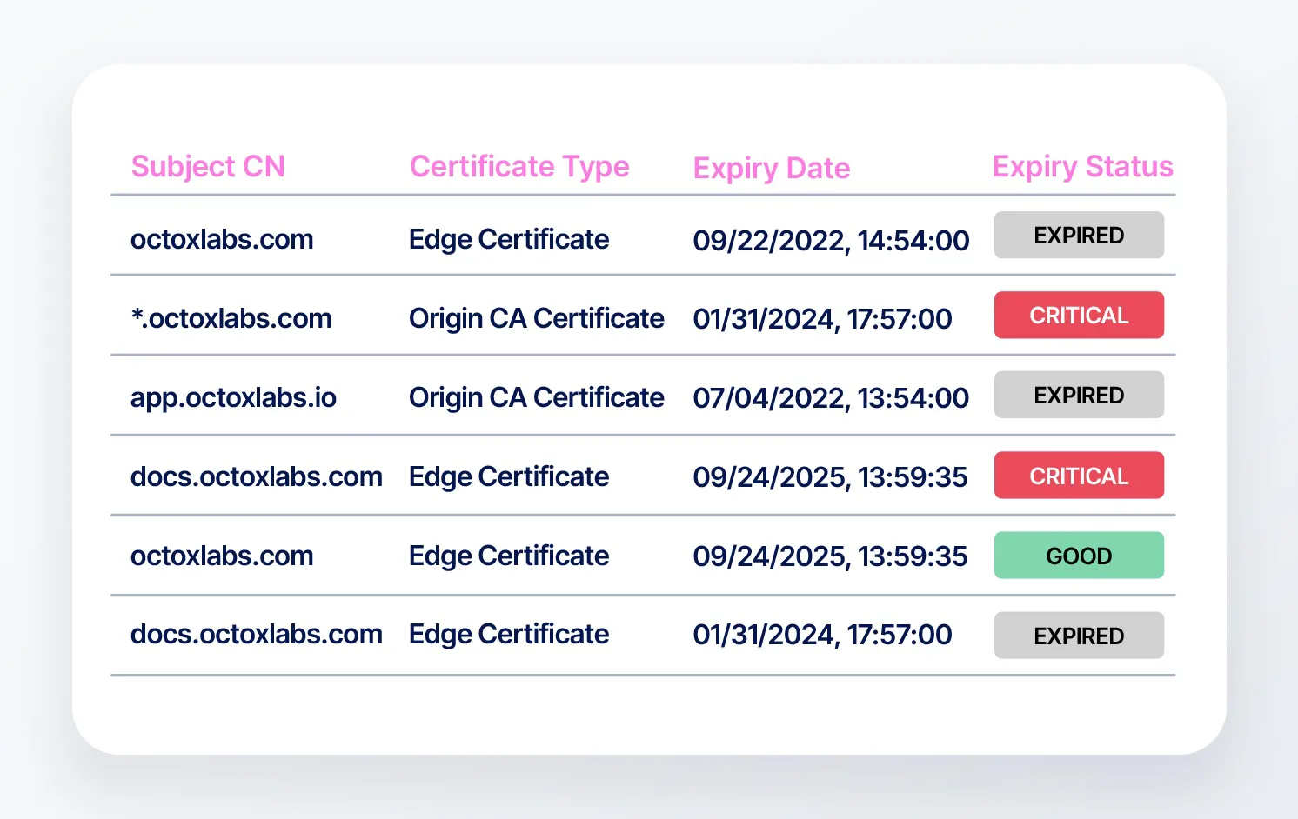Click Origin CA Certificate for *.octoxlabs.com
This screenshot has height=819, width=1298.
click(537, 318)
